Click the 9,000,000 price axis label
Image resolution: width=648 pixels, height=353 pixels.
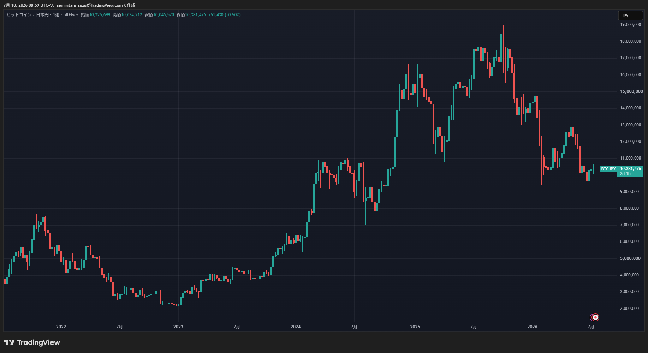[x=629, y=192]
